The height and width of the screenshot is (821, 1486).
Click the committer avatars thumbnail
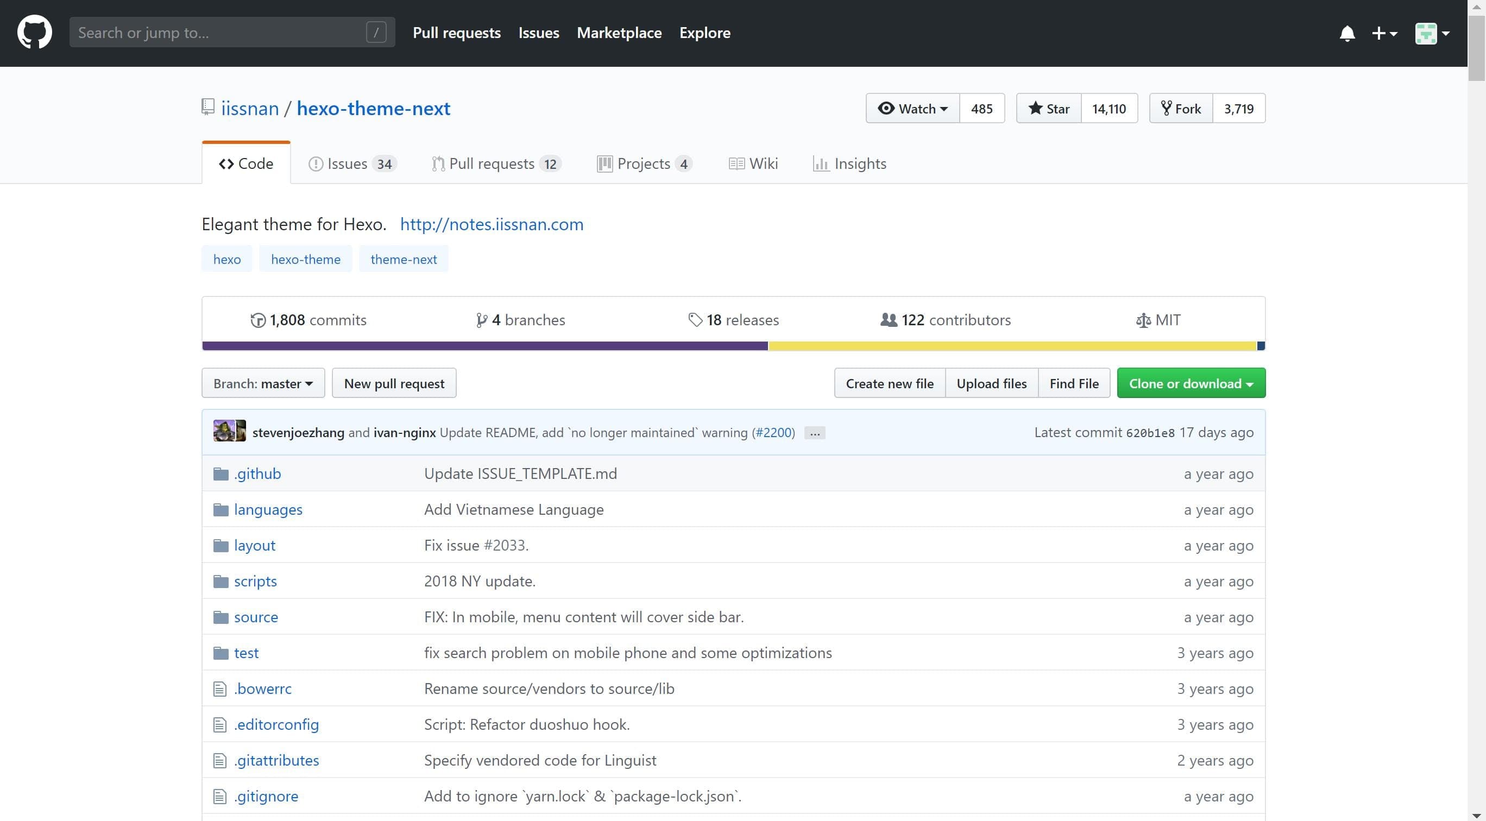[229, 431]
